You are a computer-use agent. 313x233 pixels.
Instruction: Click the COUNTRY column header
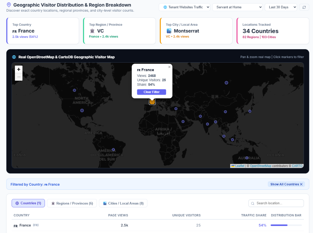tap(22, 215)
